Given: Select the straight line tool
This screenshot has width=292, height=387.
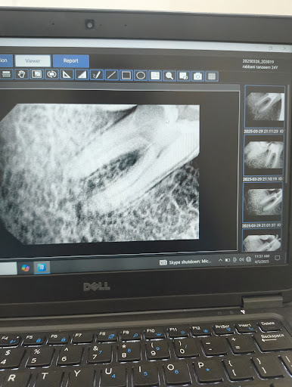Looking at the screenshot, I should click(x=111, y=75).
